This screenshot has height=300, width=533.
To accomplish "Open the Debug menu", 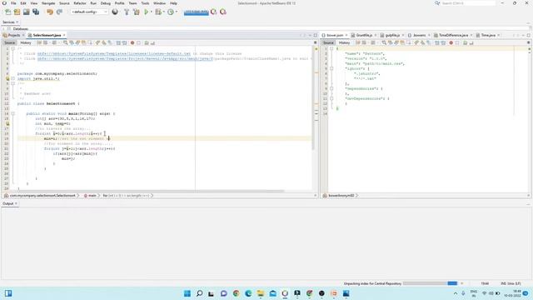I will click(x=106, y=3).
